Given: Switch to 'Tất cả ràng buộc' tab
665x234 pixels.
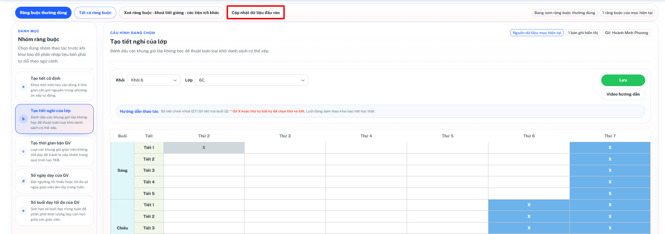Looking at the screenshot, I should (95, 13).
